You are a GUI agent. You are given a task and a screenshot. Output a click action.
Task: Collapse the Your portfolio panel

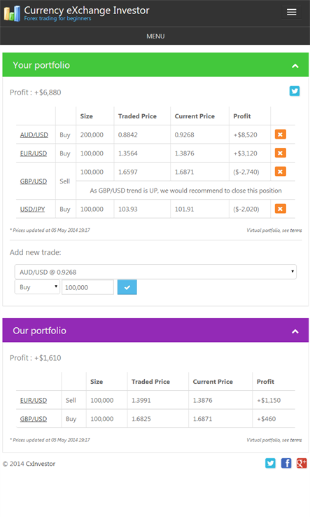[x=295, y=66]
